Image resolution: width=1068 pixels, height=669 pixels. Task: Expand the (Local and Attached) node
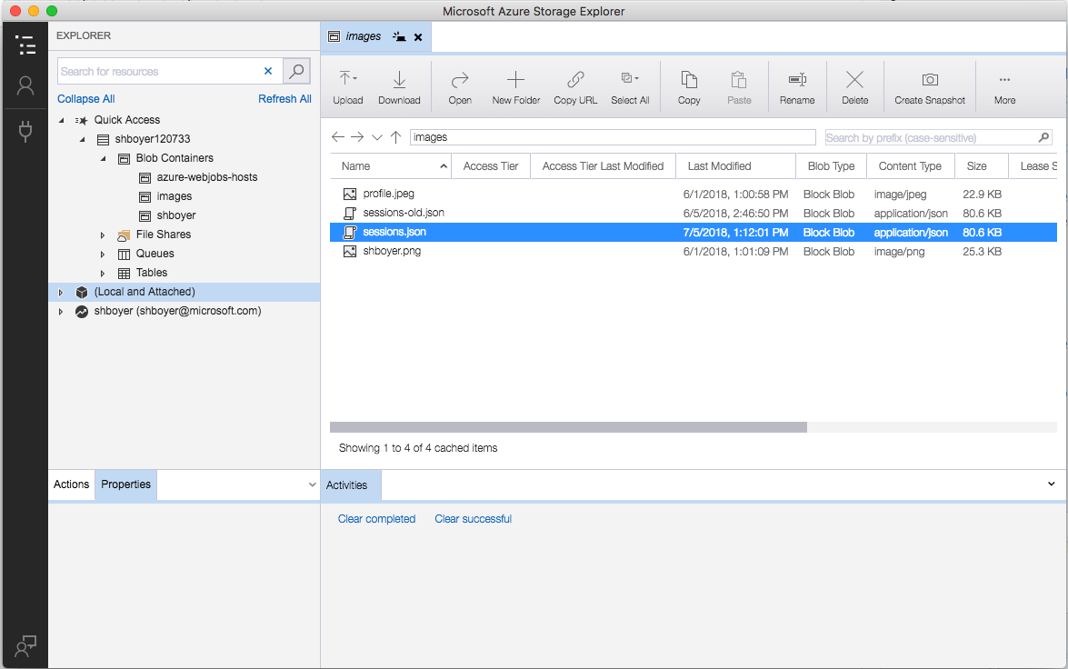[61, 293]
